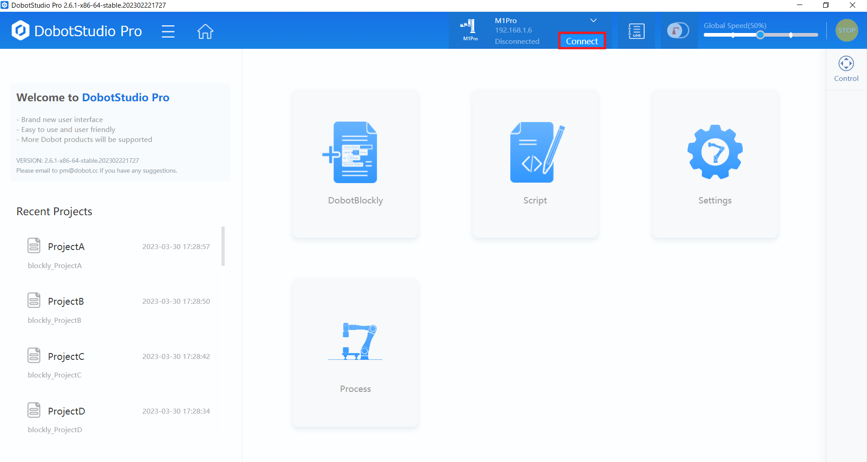This screenshot has height=462, width=867.
Task: Click the Disconnected status text
Action: pyautogui.click(x=517, y=41)
